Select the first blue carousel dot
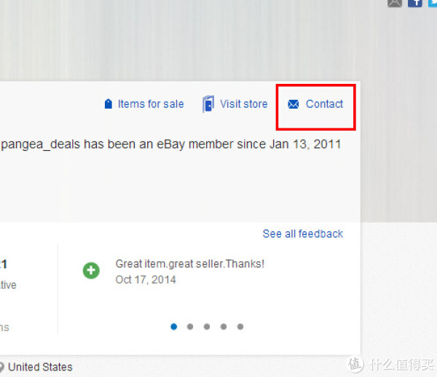 [x=173, y=327]
